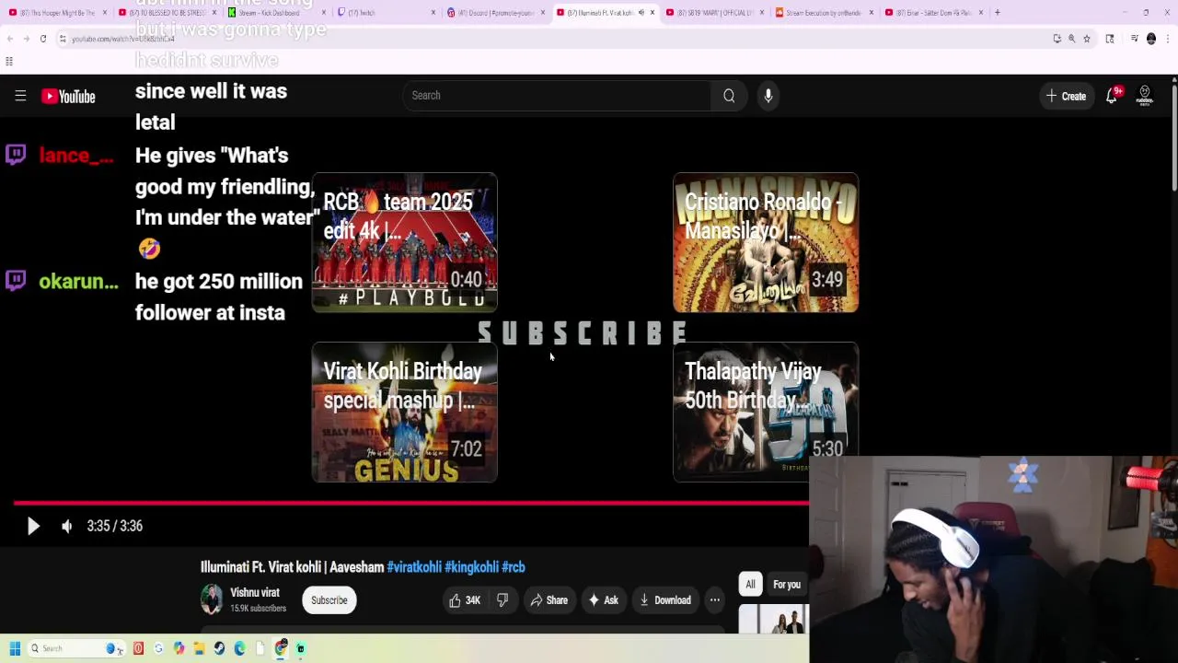Open the account avatar menu
Viewport: 1178px width, 663px height.
(1145, 96)
